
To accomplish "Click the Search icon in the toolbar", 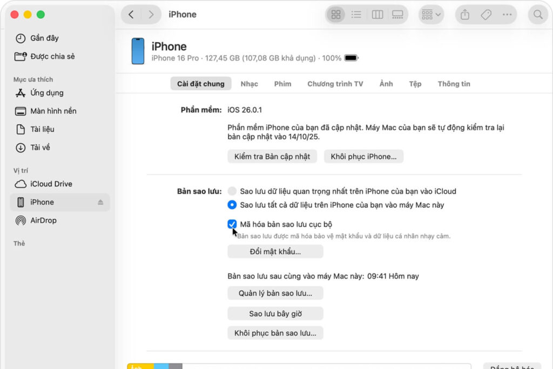I will point(538,15).
